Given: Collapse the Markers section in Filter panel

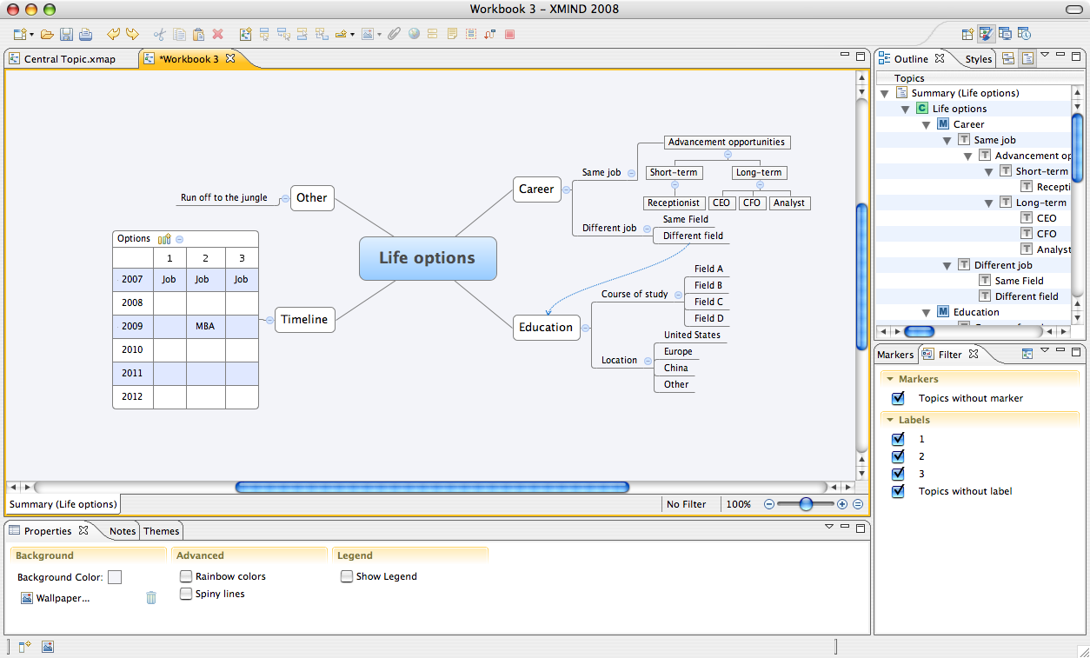Looking at the screenshot, I should (x=890, y=379).
